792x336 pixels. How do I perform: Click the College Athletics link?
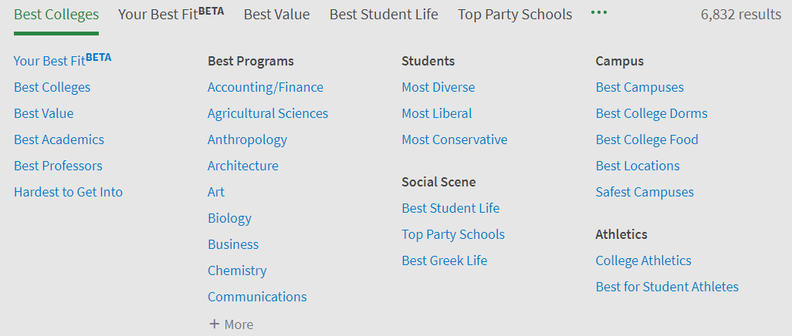coord(644,260)
